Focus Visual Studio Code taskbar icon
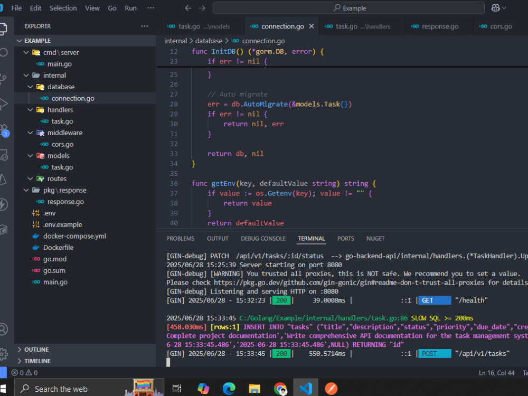The image size is (528, 396). click(306, 388)
